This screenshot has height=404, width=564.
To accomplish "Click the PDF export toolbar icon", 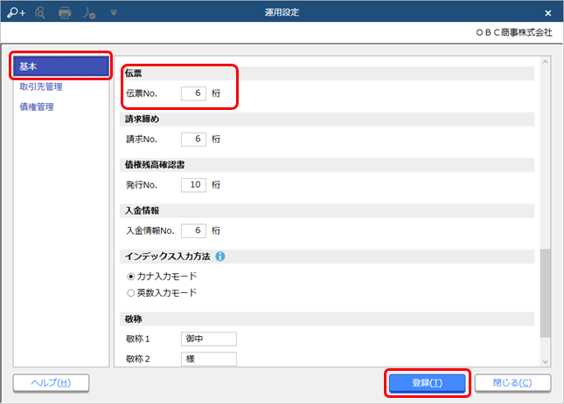I will click(x=89, y=13).
